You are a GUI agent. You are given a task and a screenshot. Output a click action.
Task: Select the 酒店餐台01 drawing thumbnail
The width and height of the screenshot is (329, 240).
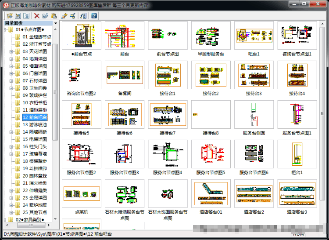coord(211,193)
